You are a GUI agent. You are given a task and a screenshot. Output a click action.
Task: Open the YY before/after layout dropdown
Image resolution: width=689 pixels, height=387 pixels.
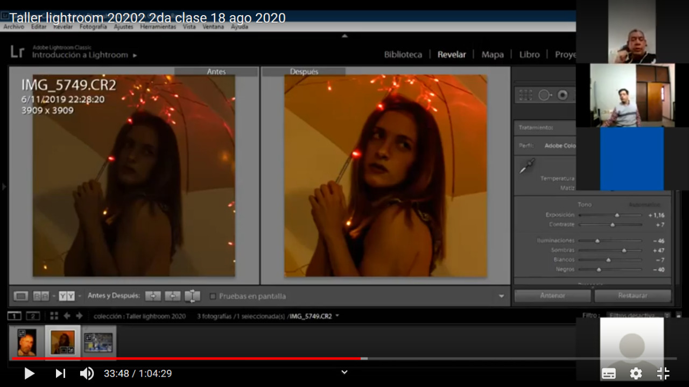80,296
